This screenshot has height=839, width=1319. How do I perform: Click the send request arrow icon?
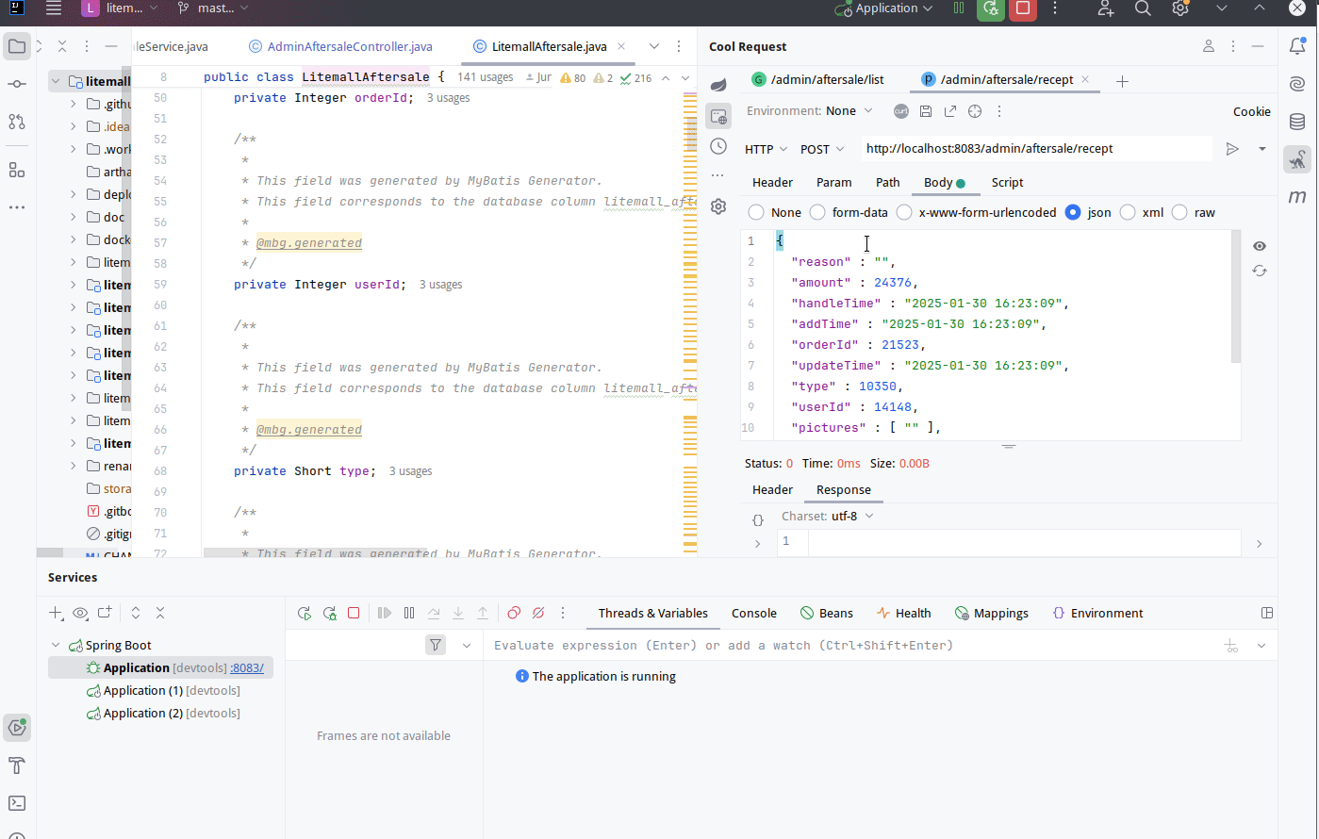tap(1232, 149)
